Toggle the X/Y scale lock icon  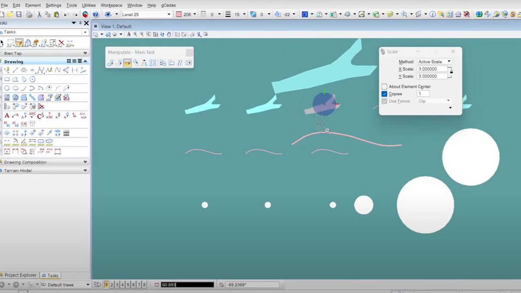click(451, 72)
